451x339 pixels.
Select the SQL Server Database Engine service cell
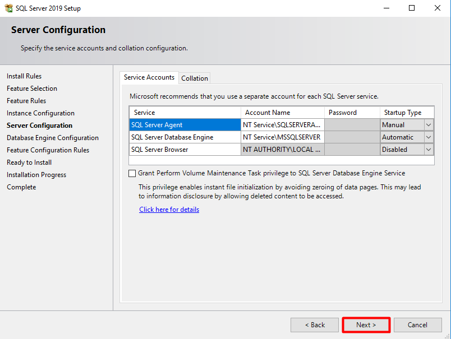[185, 137]
